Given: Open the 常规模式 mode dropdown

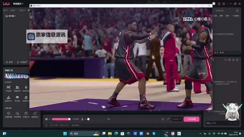Looking at the screenshot, I should 18,4.
